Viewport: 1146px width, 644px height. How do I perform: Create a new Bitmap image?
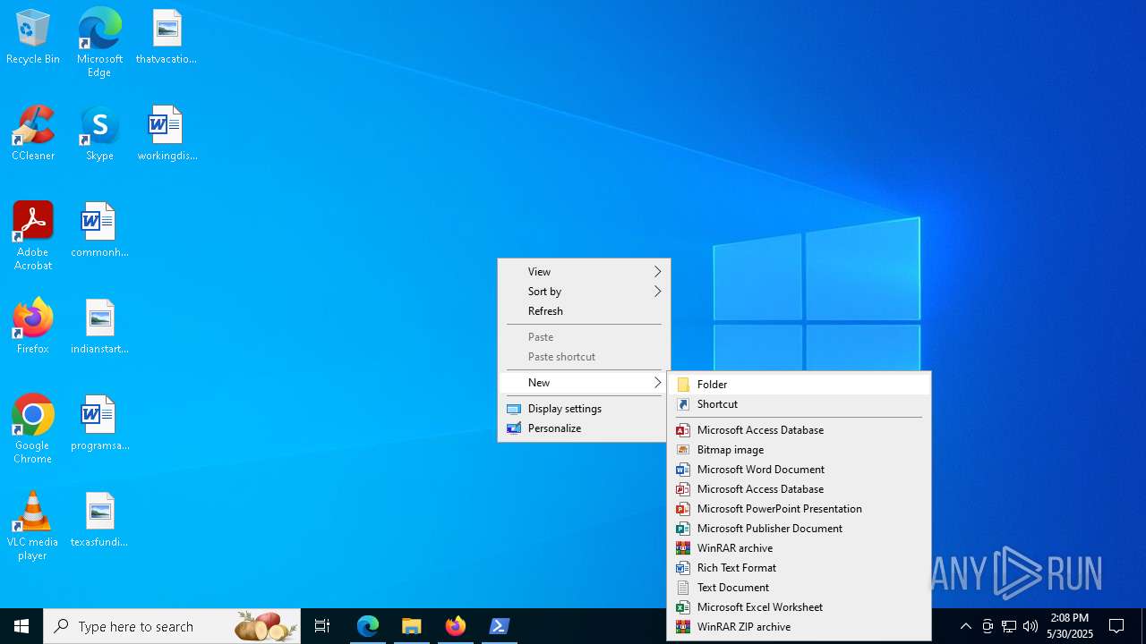(799, 450)
